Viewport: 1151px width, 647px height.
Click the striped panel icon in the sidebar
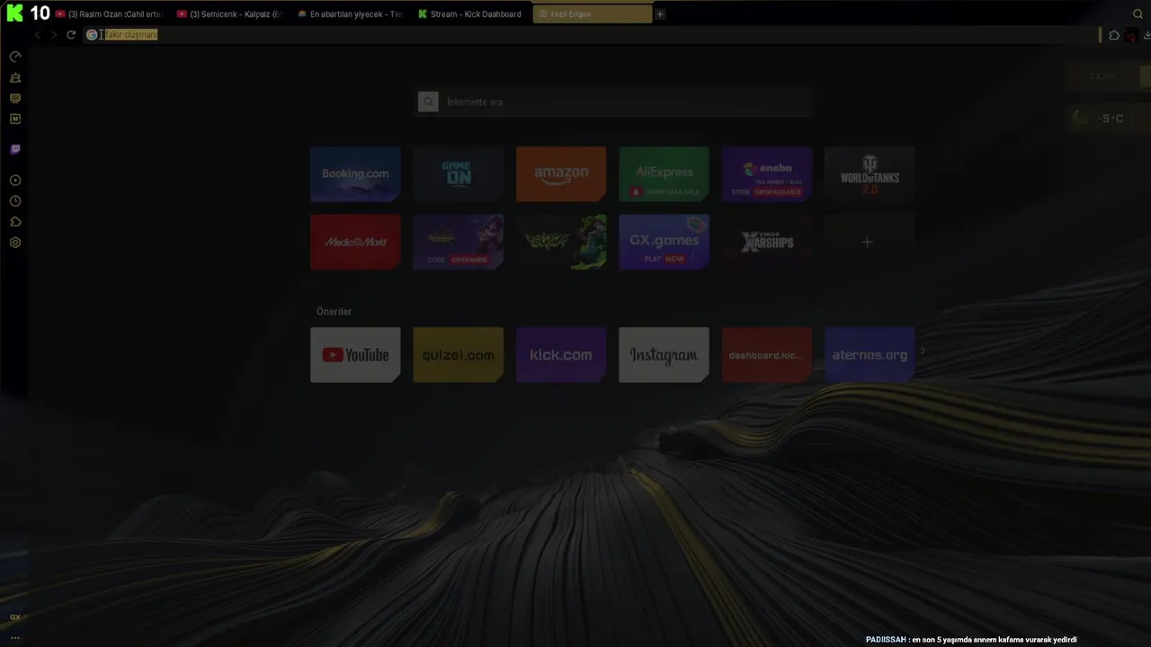pyautogui.click(x=15, y=98)
